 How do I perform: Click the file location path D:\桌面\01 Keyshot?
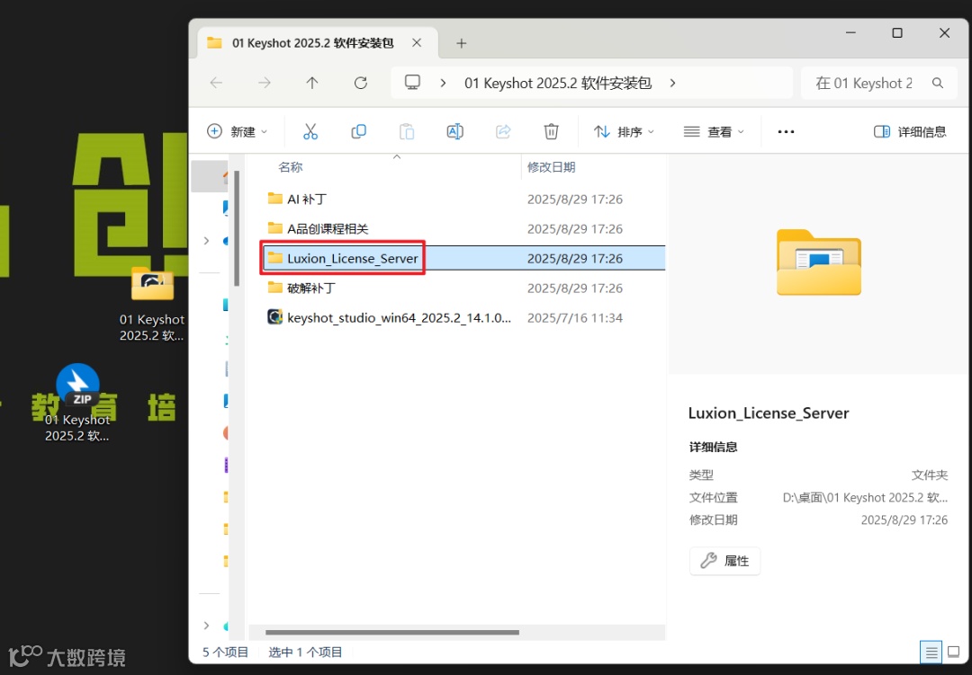865,497
